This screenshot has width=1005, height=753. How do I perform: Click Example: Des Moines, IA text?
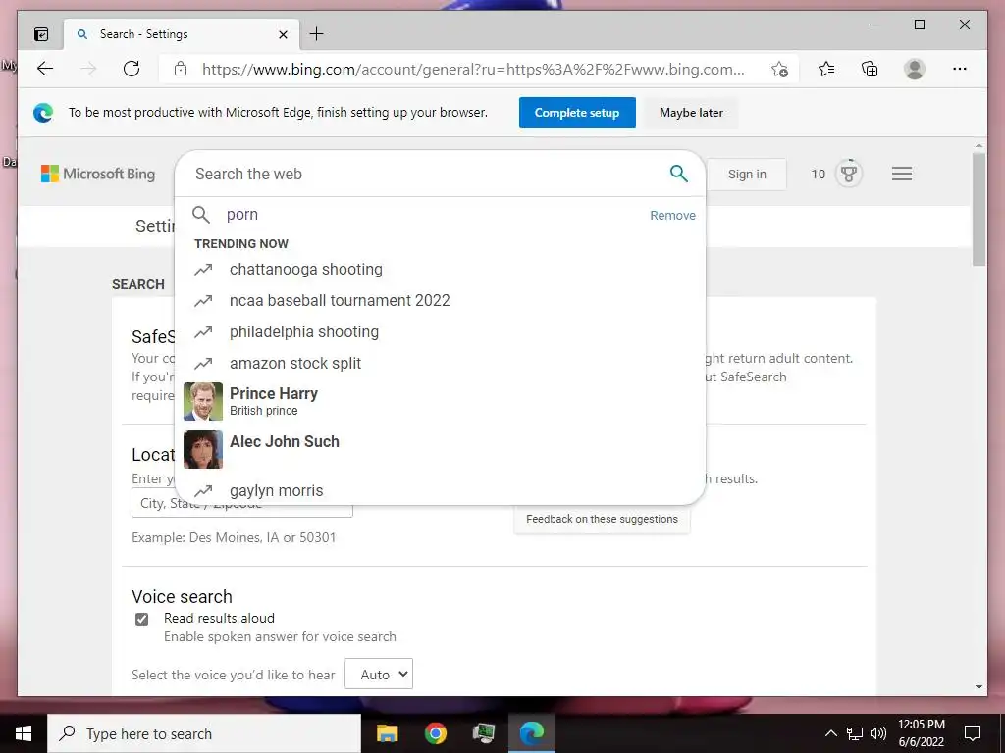click(234, 538)
